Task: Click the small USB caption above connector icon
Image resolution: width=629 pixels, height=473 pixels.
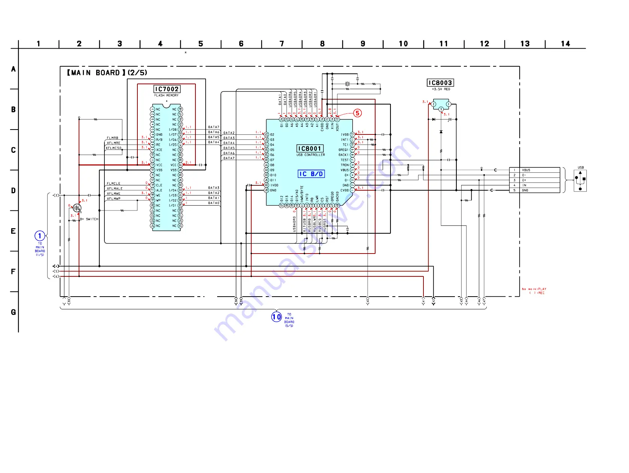Action: [x=581, y=167]
